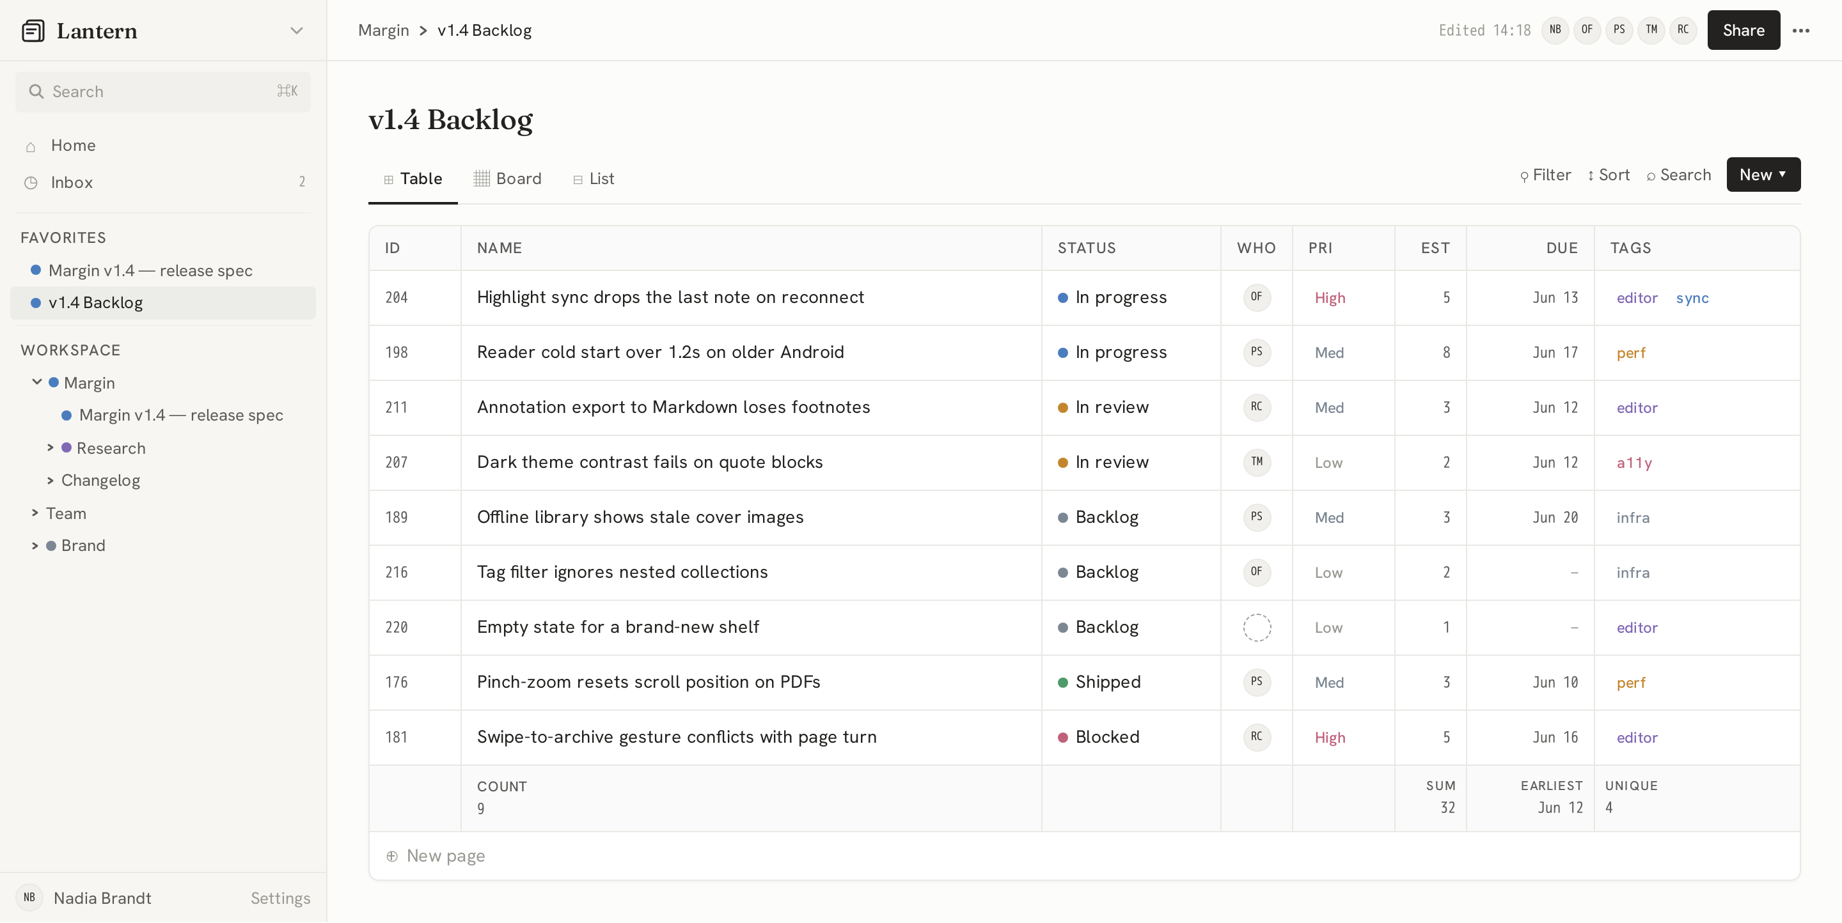Open 'Tag filter ignores nested collections'
Viewport: 1842px width, 923px height.
coord(622,572)
